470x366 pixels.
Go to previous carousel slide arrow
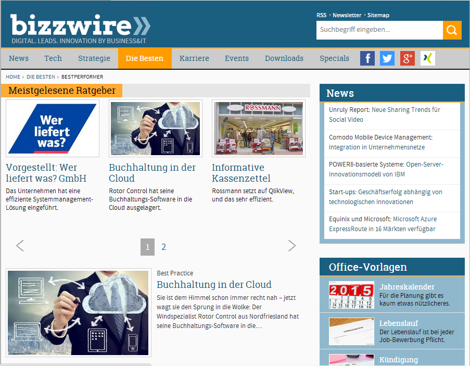(x=20, y=246)
